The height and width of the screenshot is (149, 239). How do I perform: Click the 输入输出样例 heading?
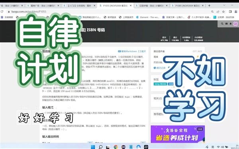(51, 137)
